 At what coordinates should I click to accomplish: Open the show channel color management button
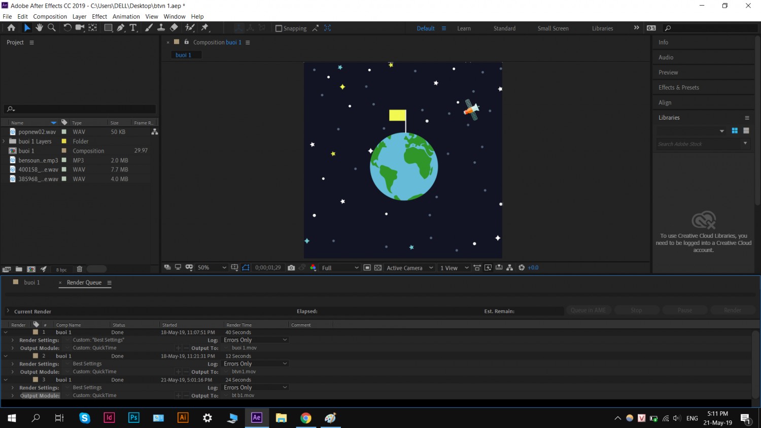click(313, 268)
